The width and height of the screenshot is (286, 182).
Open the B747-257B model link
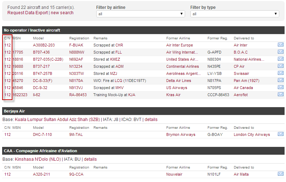click(42, 73)
